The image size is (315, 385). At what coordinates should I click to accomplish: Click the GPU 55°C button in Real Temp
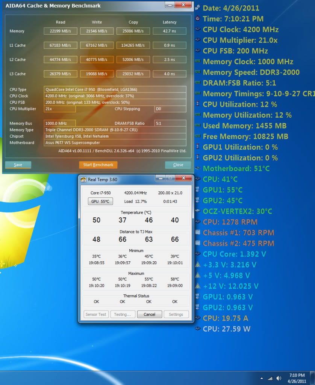tap(100, 202)
